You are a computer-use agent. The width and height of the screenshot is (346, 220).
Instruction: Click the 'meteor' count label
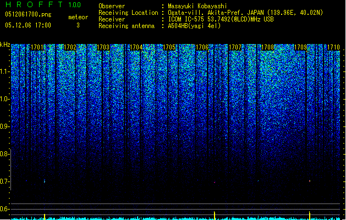[78, 17]
